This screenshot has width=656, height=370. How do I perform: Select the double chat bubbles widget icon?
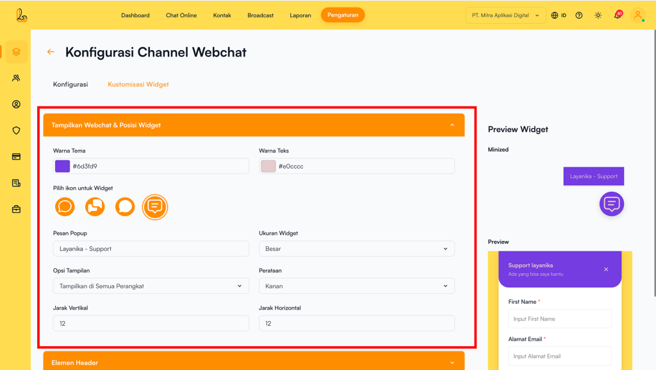(x=95, y=207)
